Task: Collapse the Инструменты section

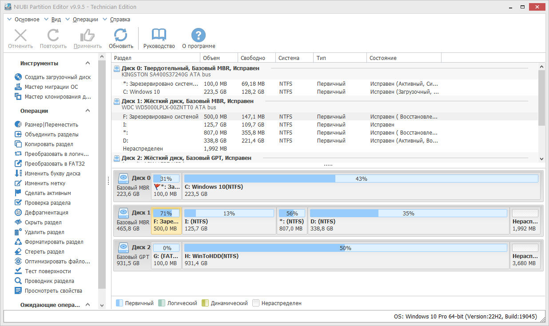Action: [88, 64]
